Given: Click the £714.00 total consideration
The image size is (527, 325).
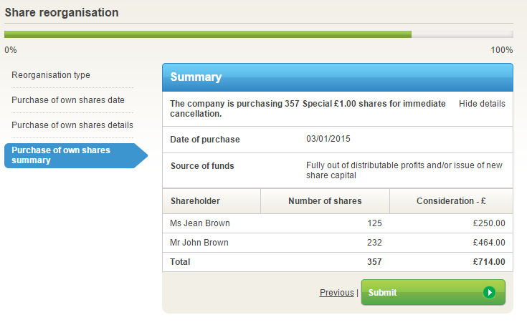Looking at the screenshot, I should 488,262.
